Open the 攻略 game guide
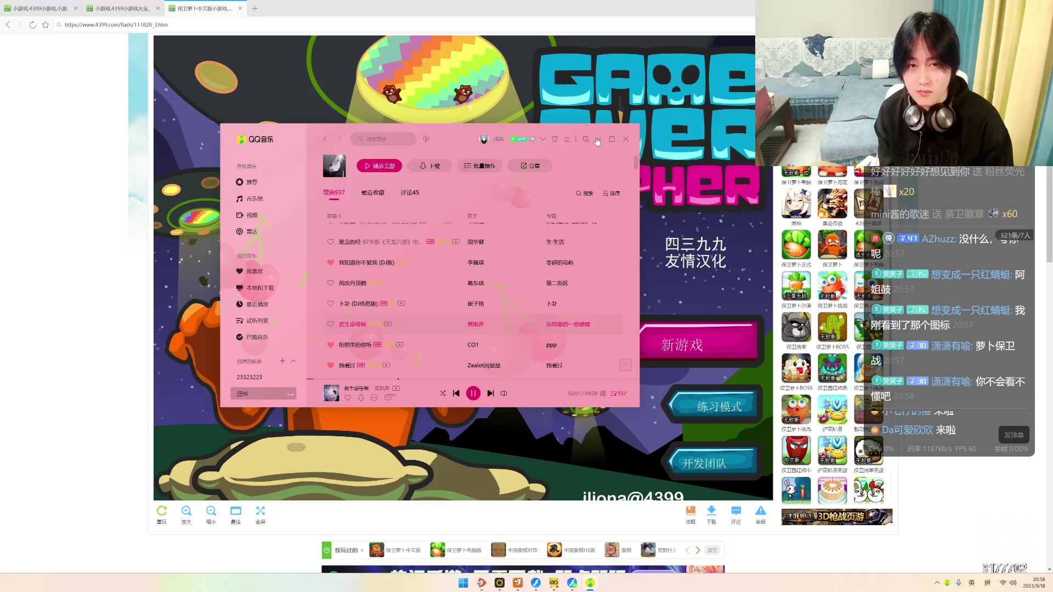 click(x=690, y=514)
